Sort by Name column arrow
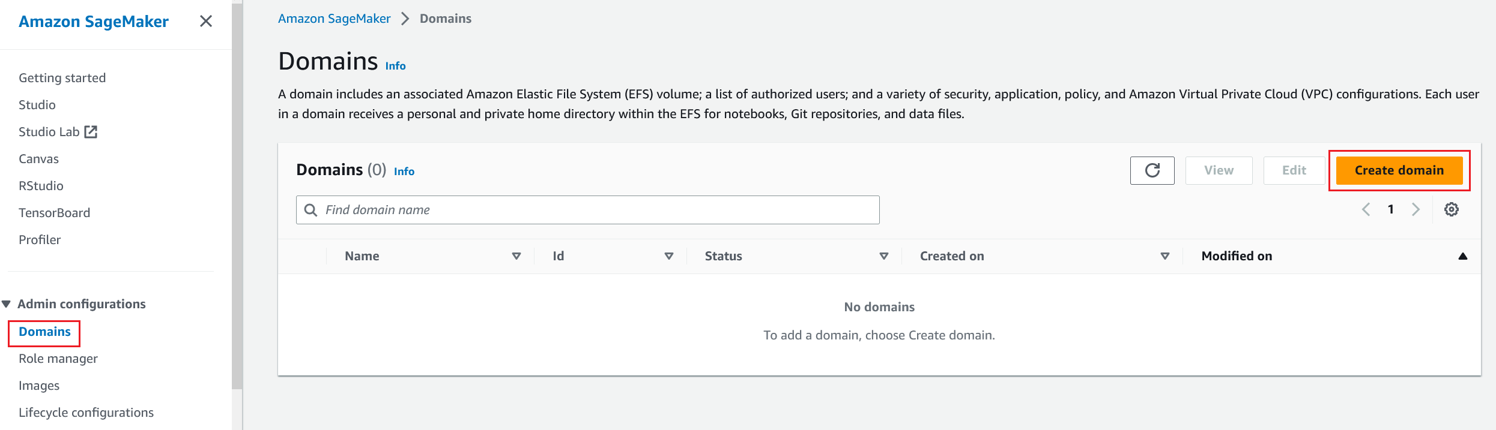Image resolution: width=1496 pixels, height=430 pixels. (x=516, y=256)
